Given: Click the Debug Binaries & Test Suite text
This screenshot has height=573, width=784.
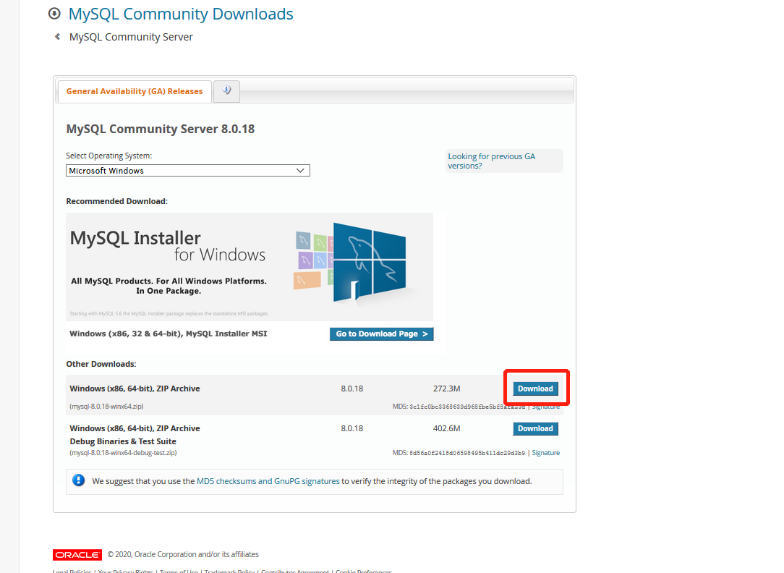Looking at the screenshot, I should point(123,441).
